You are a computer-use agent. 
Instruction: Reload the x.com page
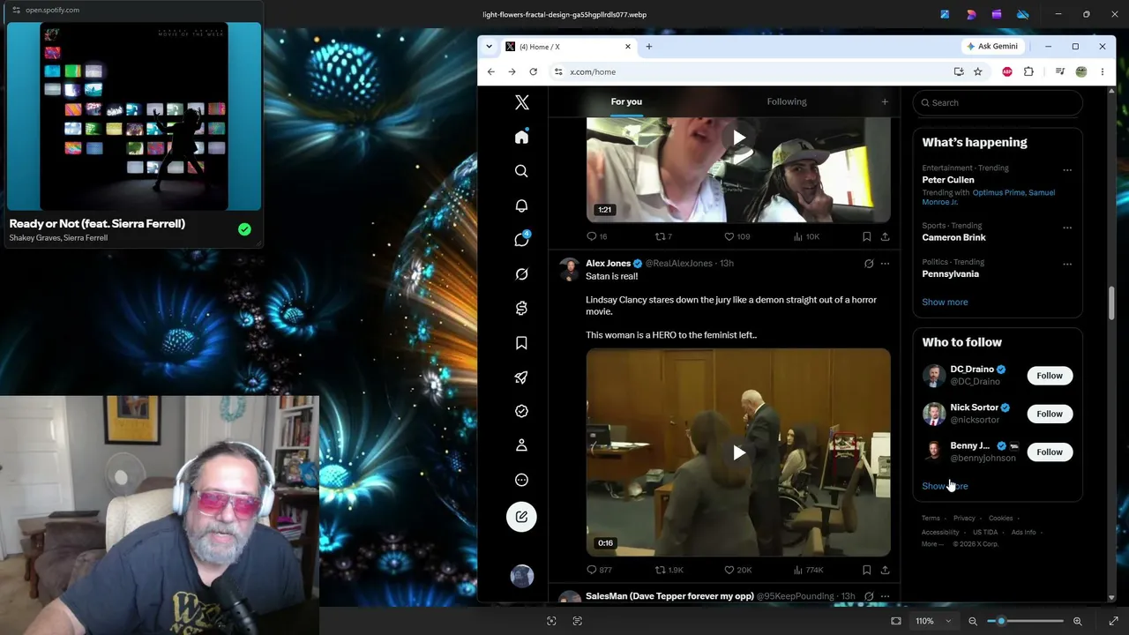533,71
